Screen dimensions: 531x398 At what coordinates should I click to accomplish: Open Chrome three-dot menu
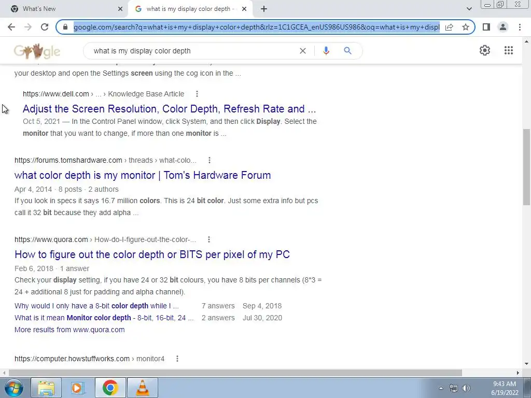[520, 27]
